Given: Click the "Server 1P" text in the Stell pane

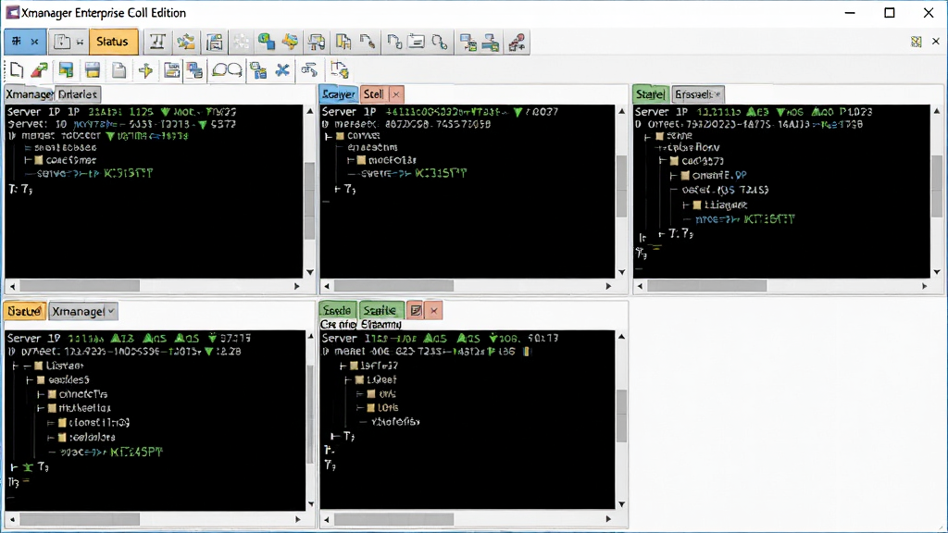Looking at the screenshot, I should click(349, 112).
